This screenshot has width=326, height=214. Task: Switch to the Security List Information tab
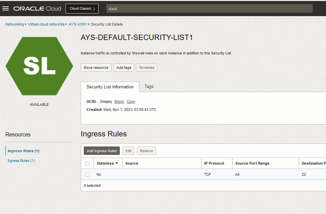tap(110, 87)
